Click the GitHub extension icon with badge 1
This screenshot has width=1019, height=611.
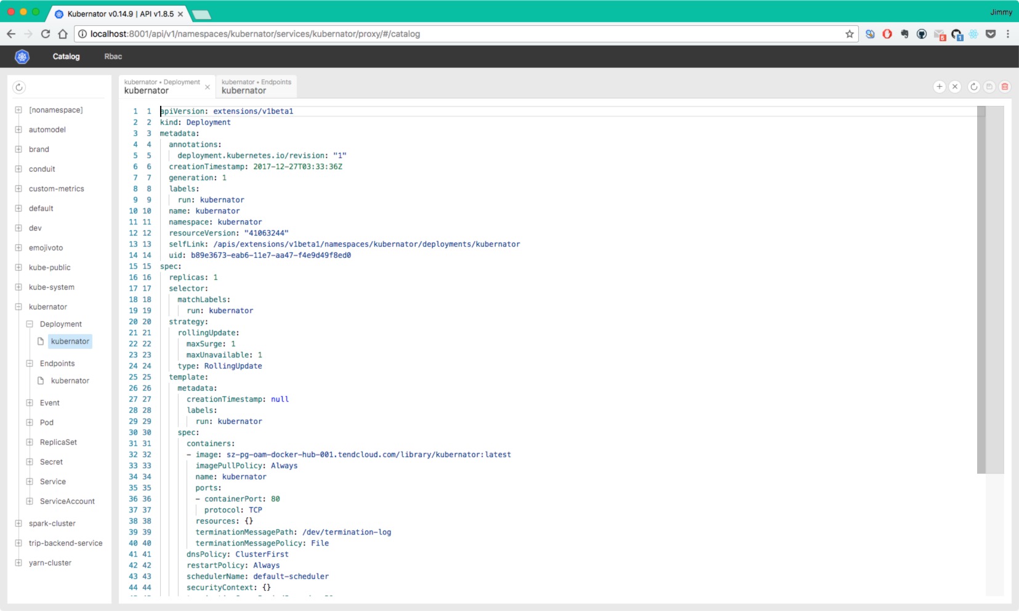click(956, 34)
